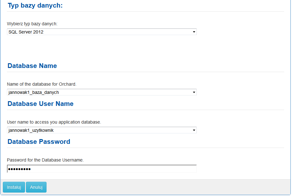Image resolution: width=292 pixels, height=196 pixels.
Task: Open the database type dropdown arrow
Action: [x=194, y=32]
